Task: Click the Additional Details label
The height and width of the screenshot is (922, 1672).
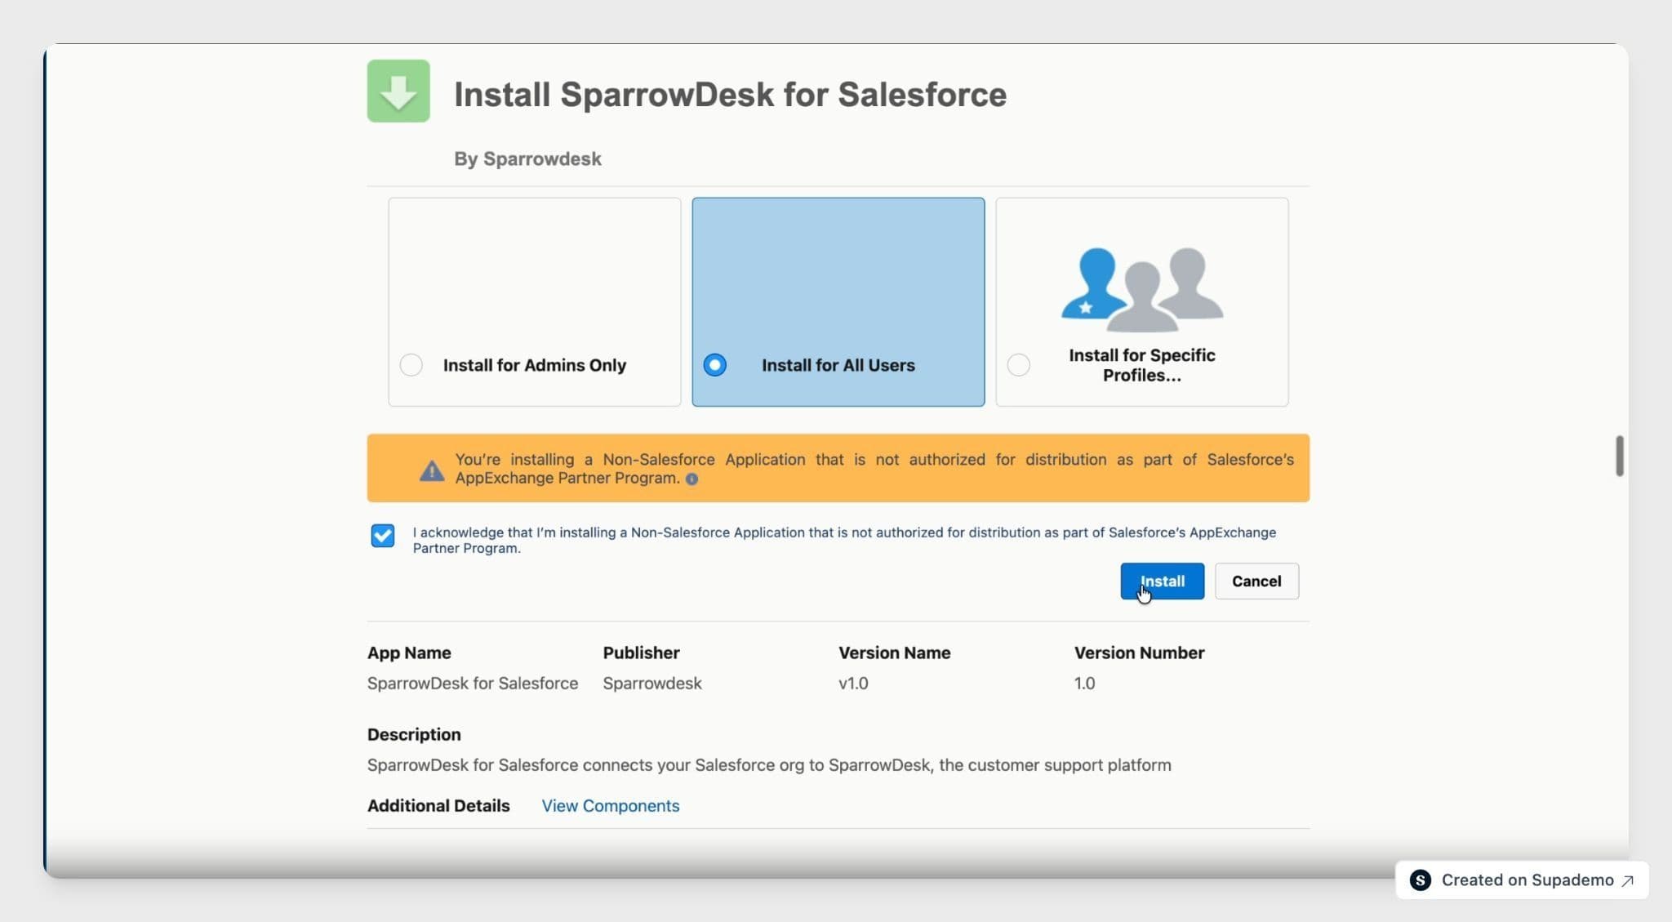Action: point(438,806)
